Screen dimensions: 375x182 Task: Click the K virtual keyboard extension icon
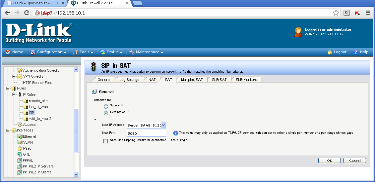(346, 13)
